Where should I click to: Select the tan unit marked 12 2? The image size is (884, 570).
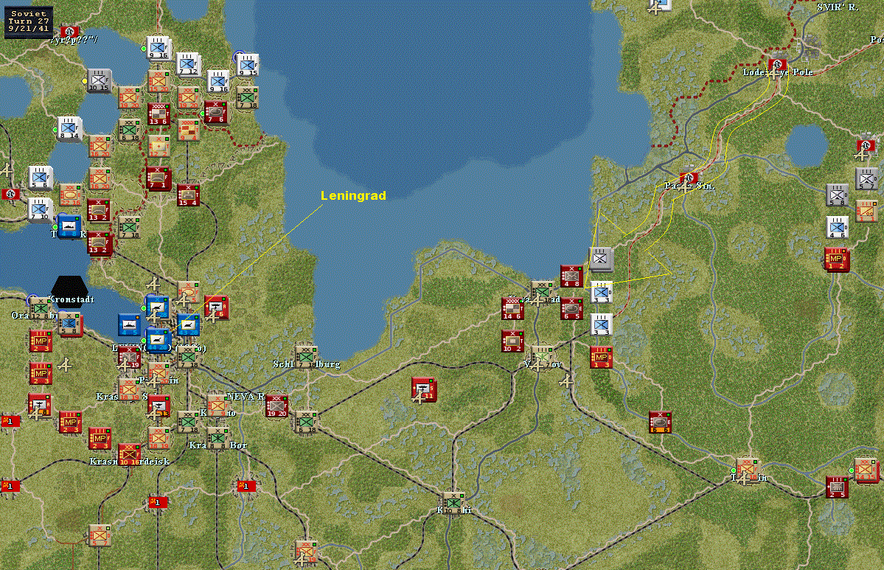click(x=159, y=146)
